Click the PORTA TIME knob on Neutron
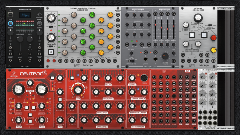240x135 pixels. coord(144,106)
